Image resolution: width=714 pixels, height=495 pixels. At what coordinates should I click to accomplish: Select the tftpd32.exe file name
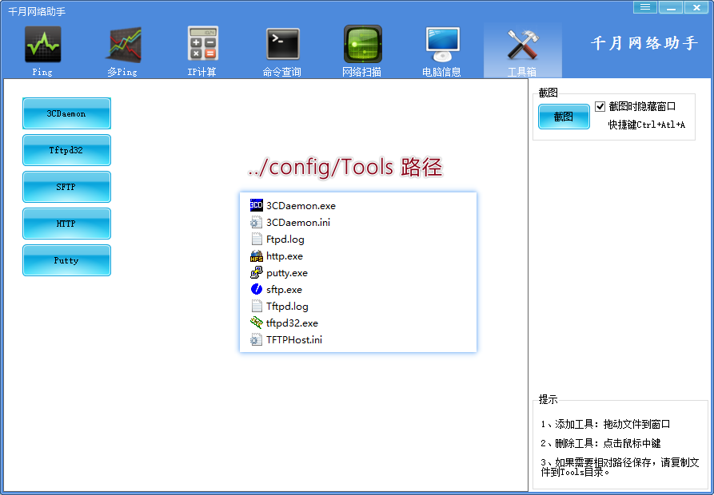[x=293, y=323]
